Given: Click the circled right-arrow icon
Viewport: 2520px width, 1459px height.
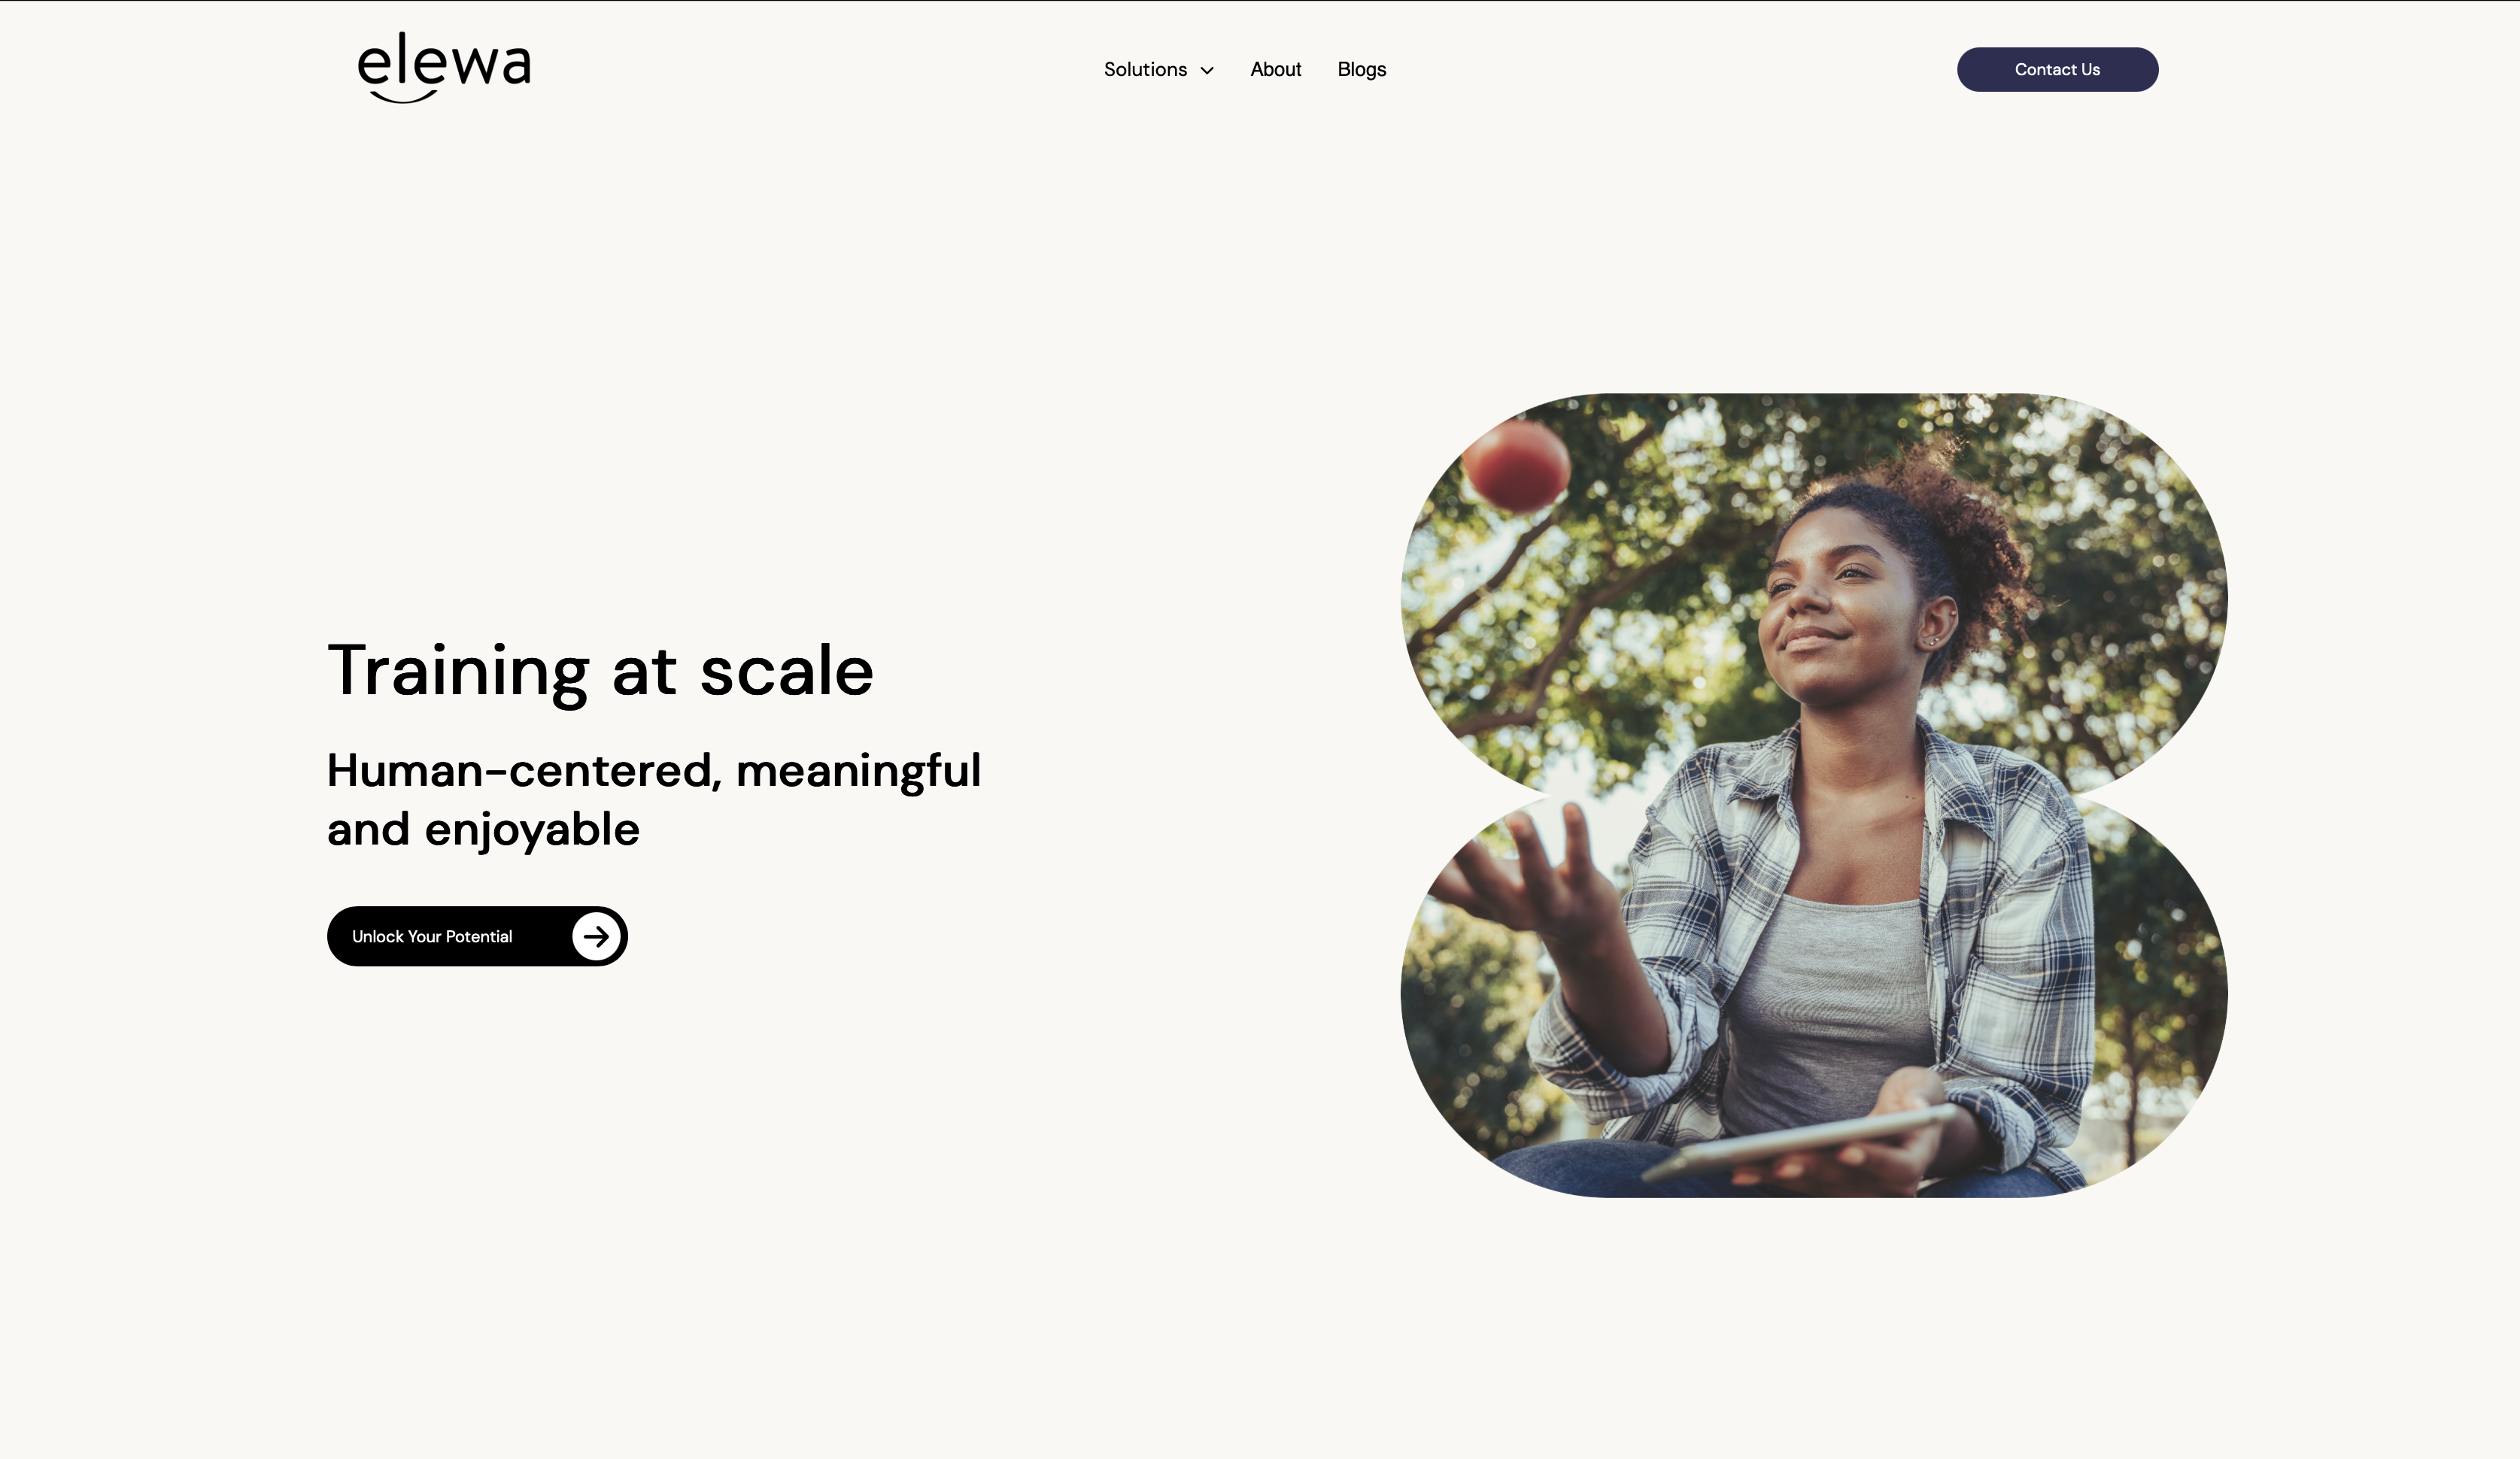Looking at the screenshot, I should (596, 937).
